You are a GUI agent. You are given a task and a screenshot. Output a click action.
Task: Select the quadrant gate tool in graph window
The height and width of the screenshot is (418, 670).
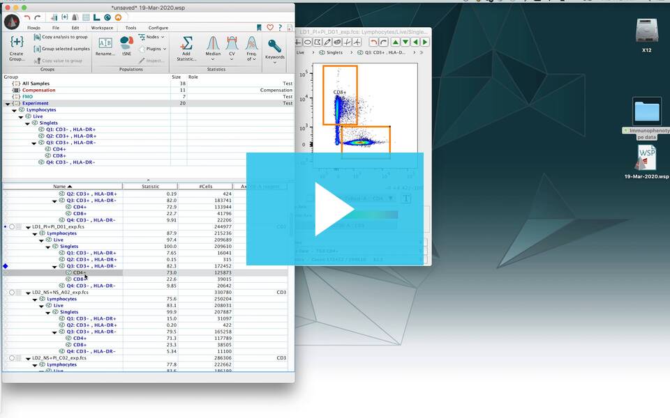347,42
